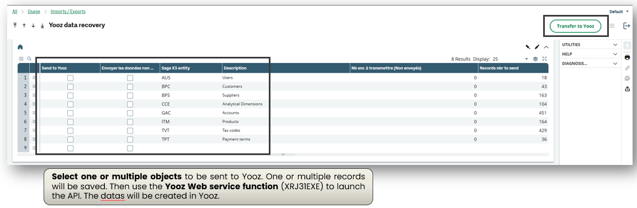Open row menu for line 1
The image size is (637, 208).
(34, 77)
